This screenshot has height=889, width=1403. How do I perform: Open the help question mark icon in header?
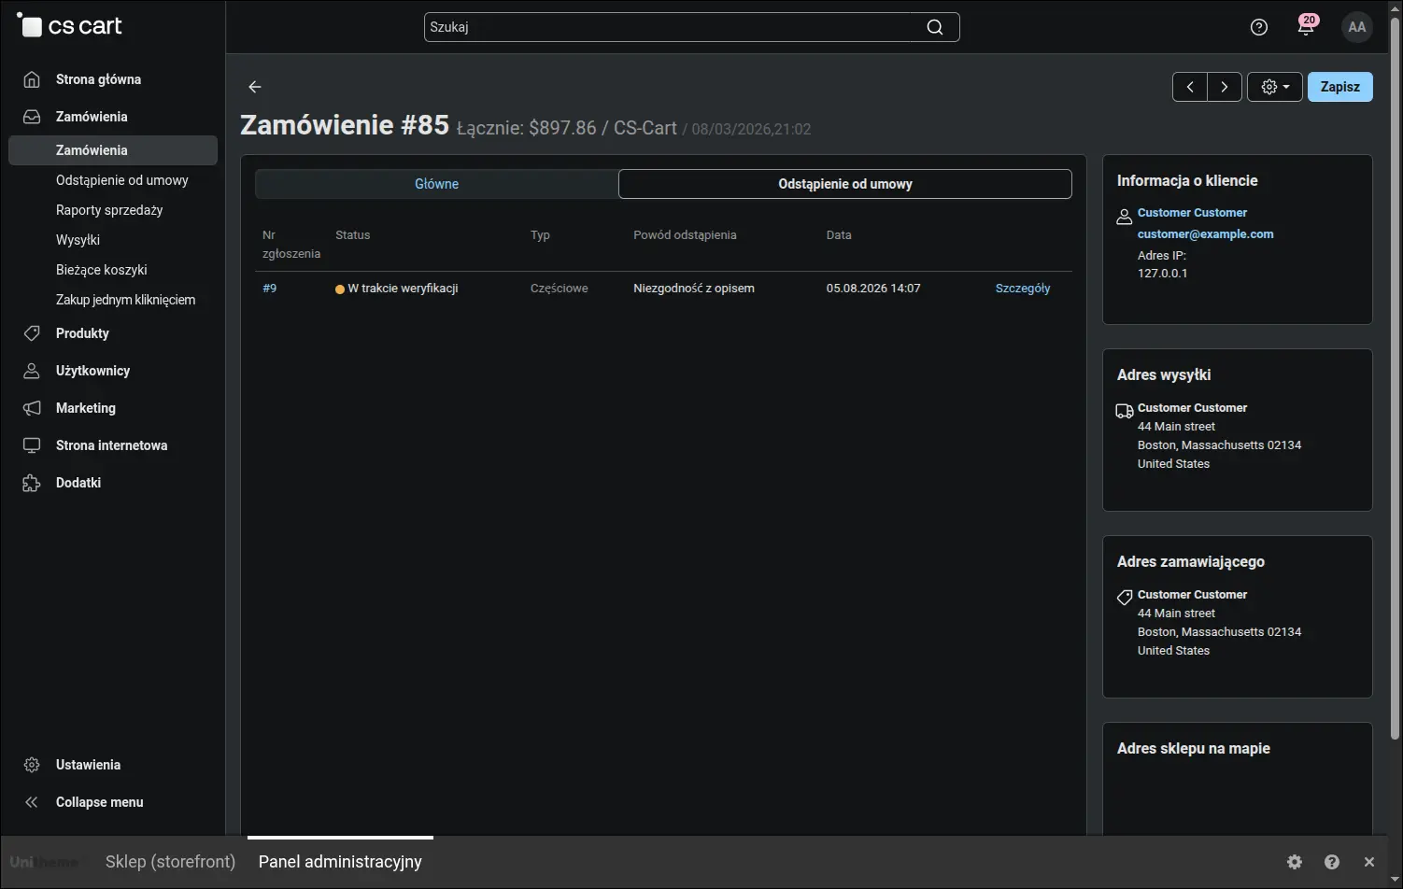coord(1259,27)
